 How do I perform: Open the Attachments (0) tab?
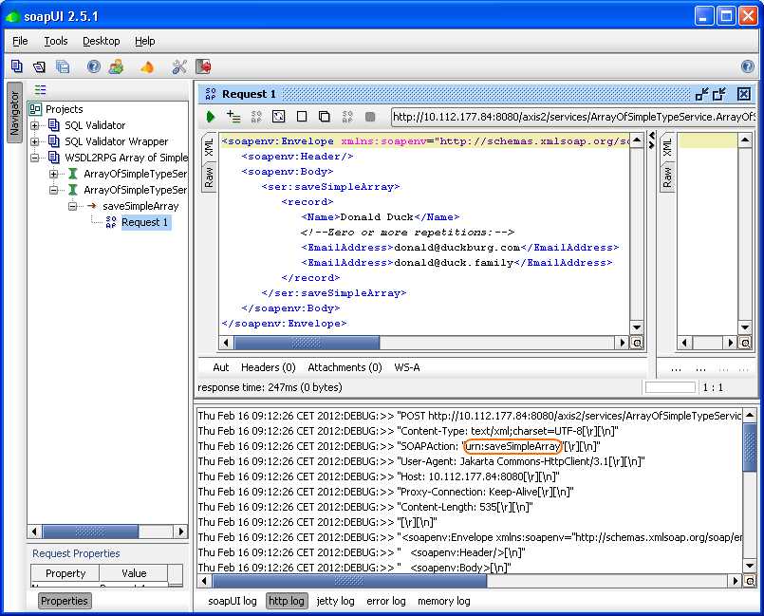tap(345, 367)
